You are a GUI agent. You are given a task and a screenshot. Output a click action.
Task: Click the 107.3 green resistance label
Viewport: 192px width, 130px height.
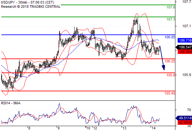click(x=171, y=19)
